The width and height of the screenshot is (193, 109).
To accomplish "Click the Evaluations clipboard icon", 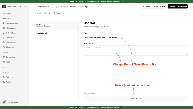I will pyautogui.click(x=4, y=38).
